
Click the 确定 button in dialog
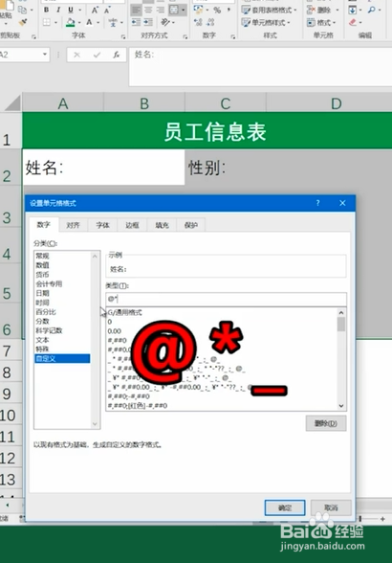point(285,507)
